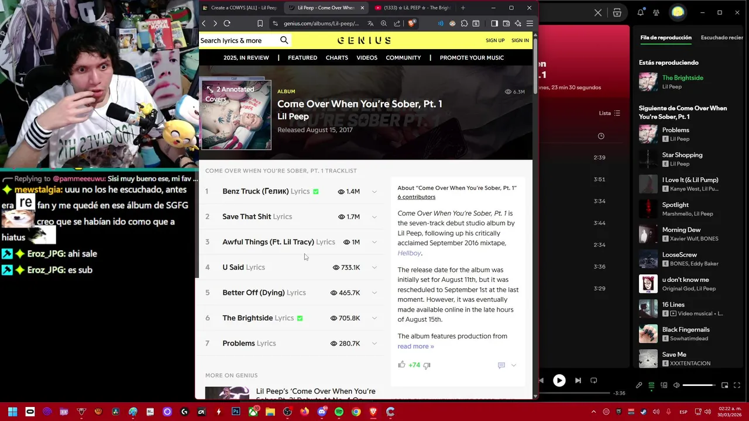Switch to YouTube LiL PEEP browser tab

(x=413, y=8)
